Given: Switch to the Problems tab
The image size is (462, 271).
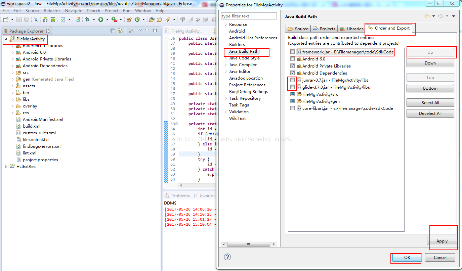Looking at the screenshot, I should pos(177,195).
